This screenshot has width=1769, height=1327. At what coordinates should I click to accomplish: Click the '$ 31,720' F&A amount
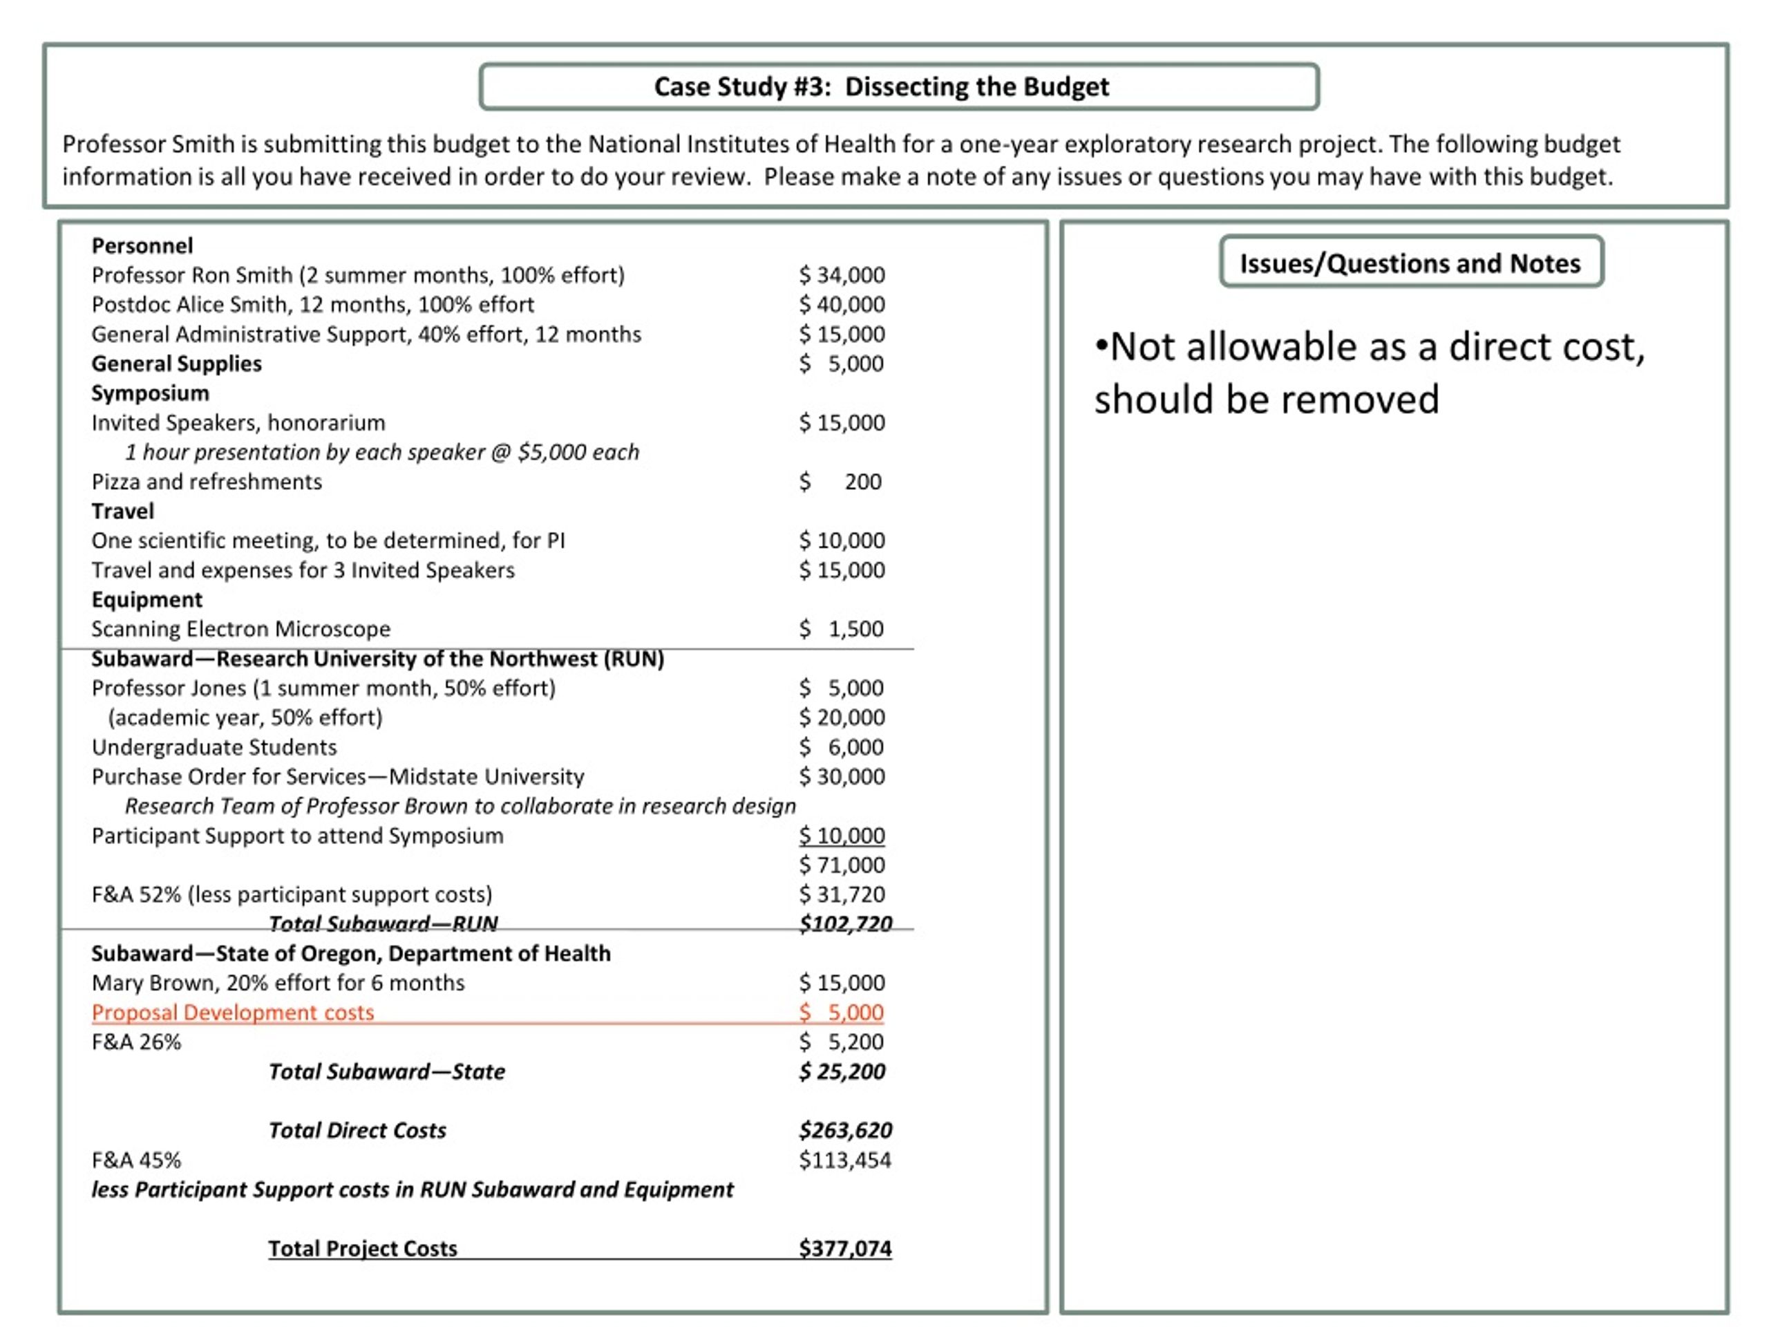[x=842, y=895]
